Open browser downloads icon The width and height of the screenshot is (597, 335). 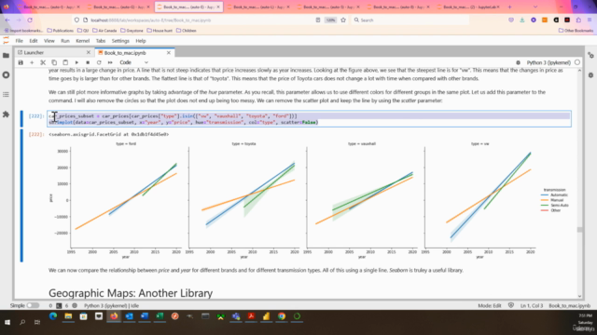(522, 20)
